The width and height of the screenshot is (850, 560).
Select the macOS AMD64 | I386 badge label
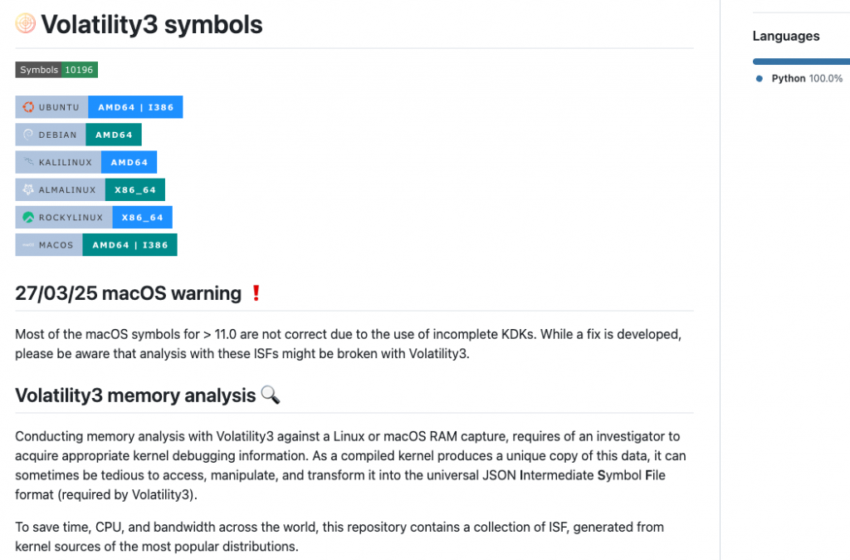click(x=129, y=245)
